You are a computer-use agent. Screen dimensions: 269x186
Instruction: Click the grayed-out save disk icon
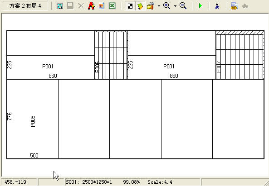point(70,6)
